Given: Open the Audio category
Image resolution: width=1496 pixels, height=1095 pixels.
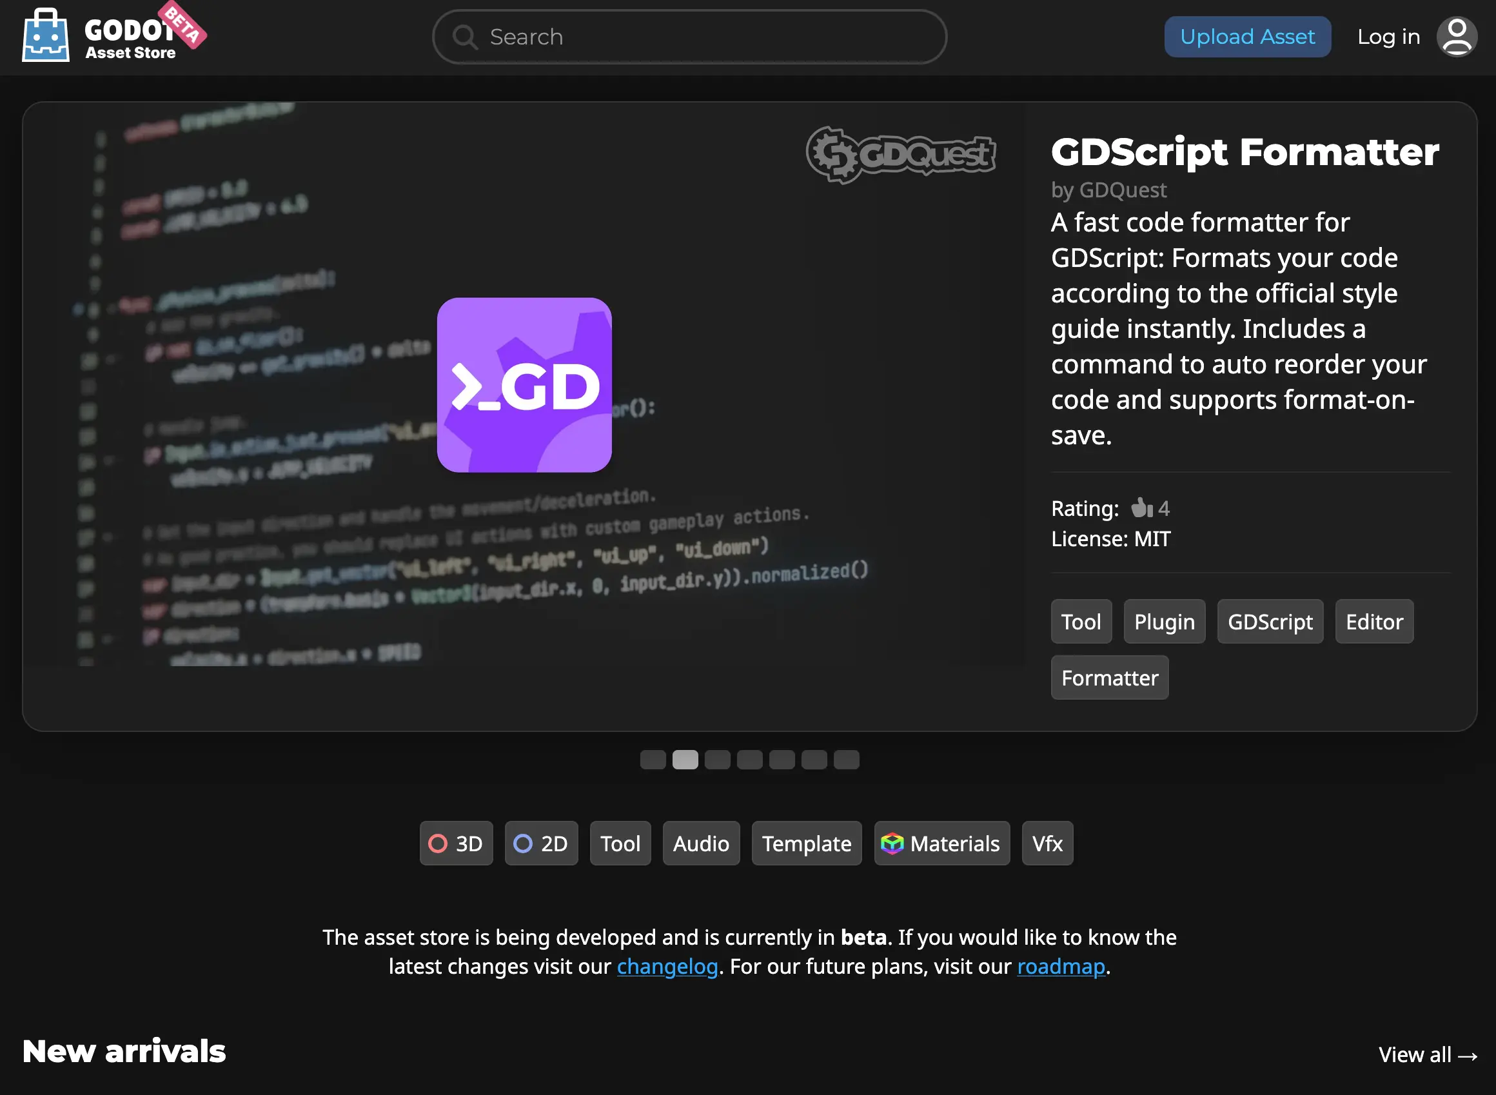Looking at the screenshot, I should coord(702,843).
